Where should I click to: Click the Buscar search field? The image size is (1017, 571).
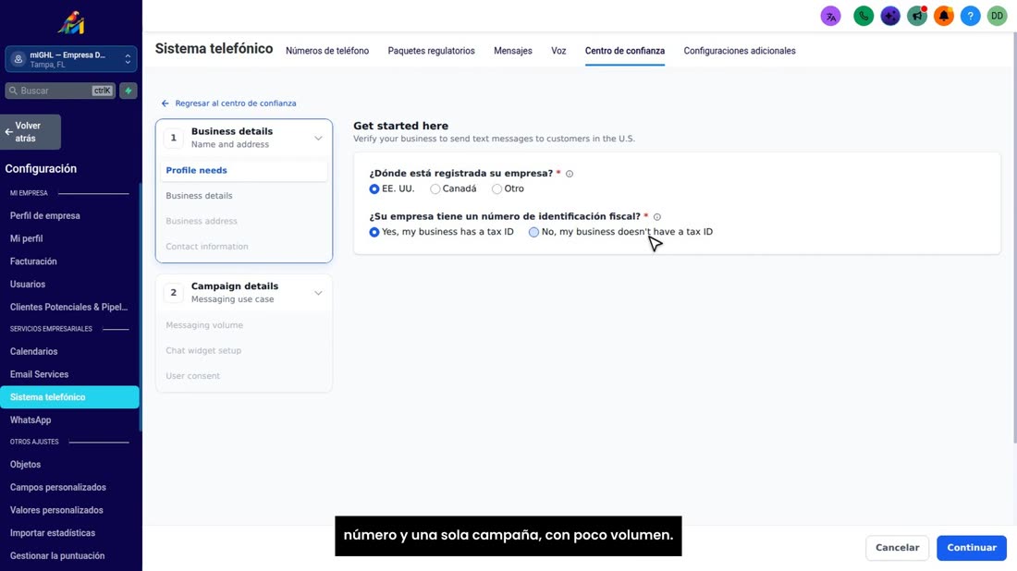coord(60,91)
